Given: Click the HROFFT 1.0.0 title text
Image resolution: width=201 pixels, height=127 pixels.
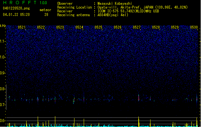Looking at the screenshot, I should [x=25, y=3].
